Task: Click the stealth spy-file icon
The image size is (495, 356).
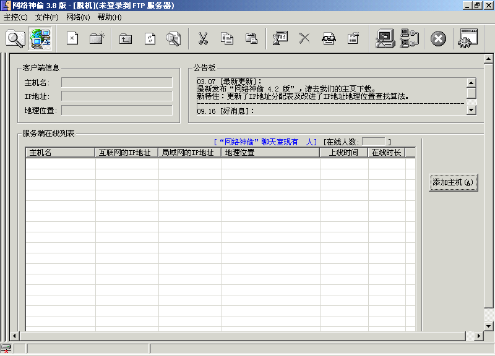Action: (329, 38)
